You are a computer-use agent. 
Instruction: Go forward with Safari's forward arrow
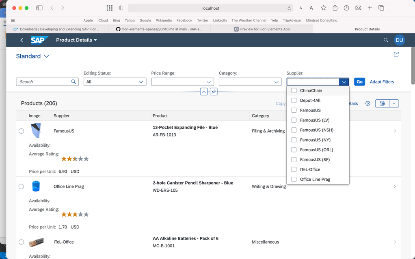click(63, 8)
